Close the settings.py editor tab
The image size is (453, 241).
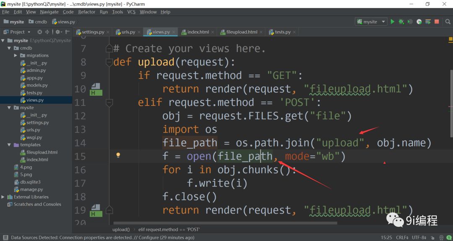click(x=108, y=32)
